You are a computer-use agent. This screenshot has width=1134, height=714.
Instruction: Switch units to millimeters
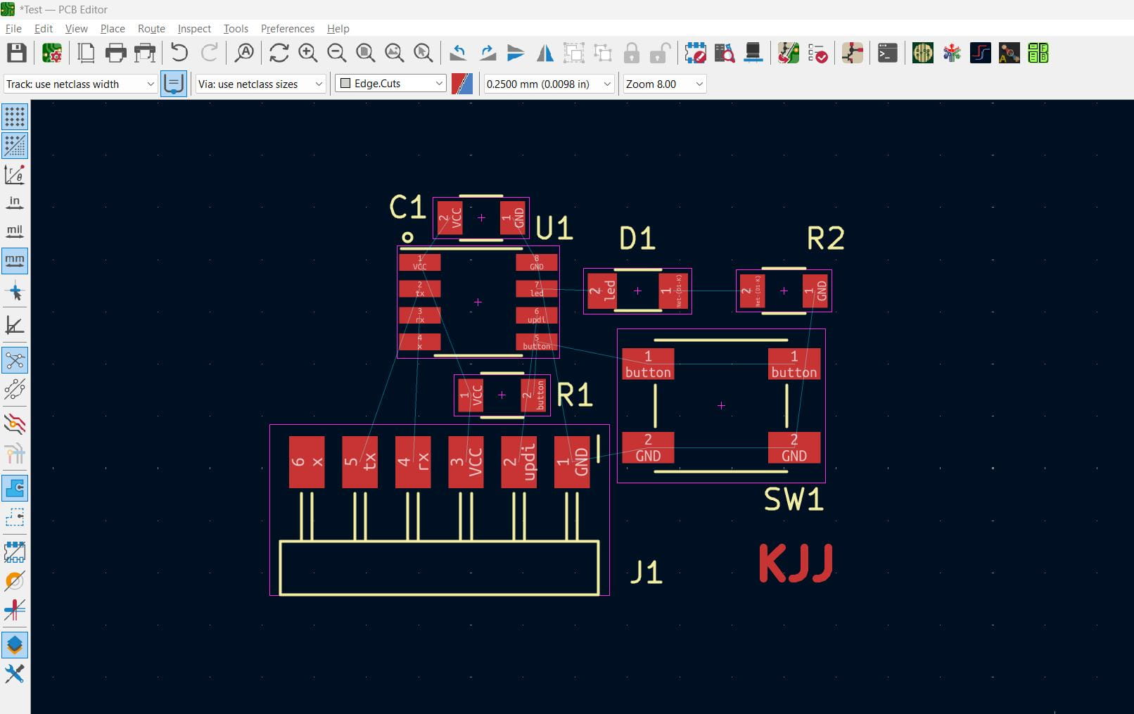coord(14,260)
